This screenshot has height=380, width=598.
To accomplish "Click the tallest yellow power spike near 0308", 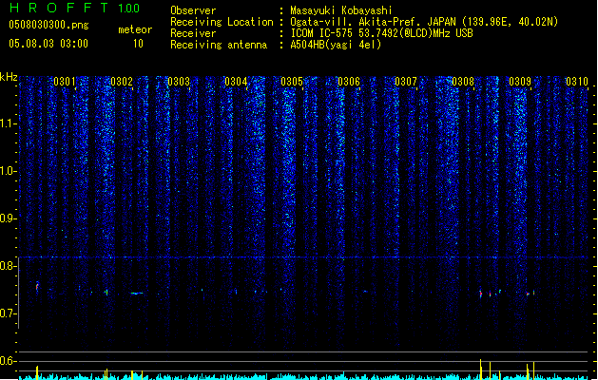I will pyautogui.click(x=480, y=369).
